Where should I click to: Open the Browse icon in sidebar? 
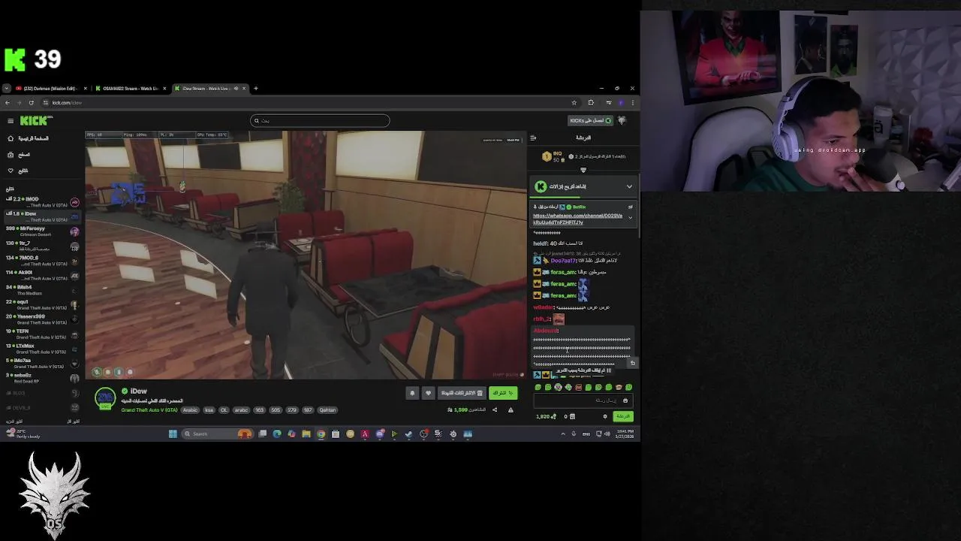[11, 155]
